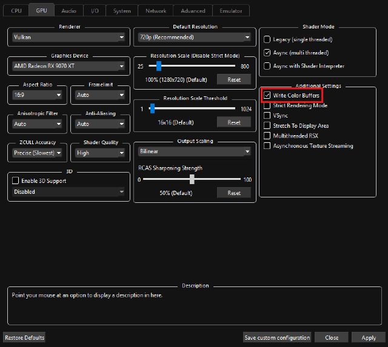Open the Advanced tab
388x347 pixels.
click(x=193, y=10)
